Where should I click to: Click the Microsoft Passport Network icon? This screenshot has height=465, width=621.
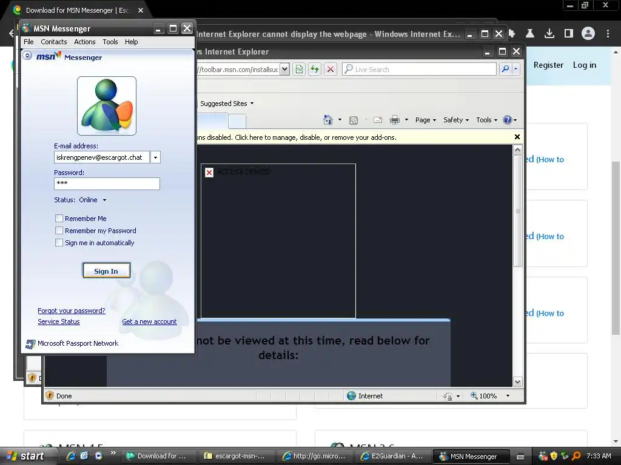pyautogui.click(x=30, y=344)
